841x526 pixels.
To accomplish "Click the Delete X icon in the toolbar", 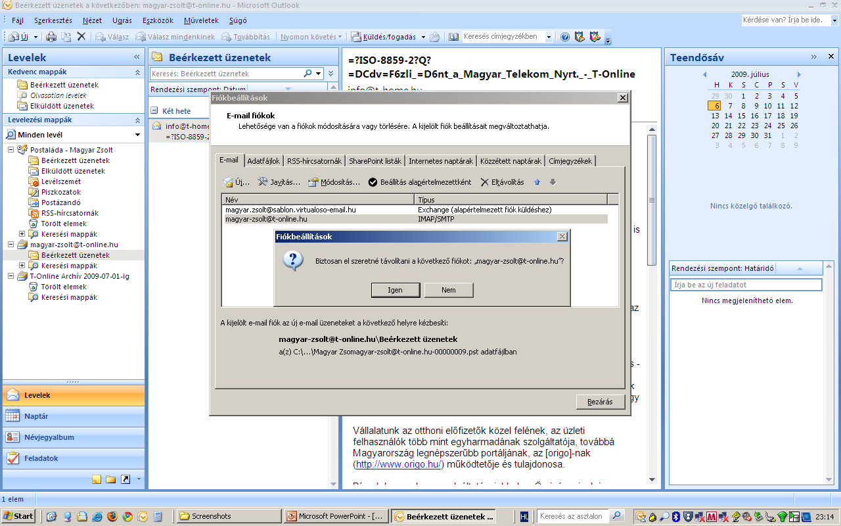I will (81, 37).
